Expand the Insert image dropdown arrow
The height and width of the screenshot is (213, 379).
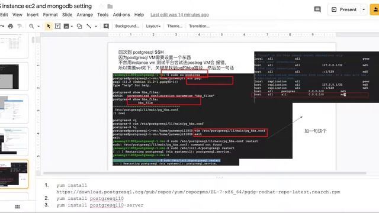point(72,26)
